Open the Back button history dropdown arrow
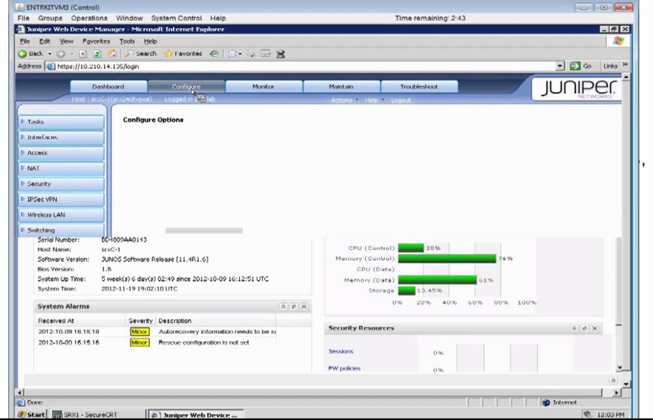 point(50,53)
